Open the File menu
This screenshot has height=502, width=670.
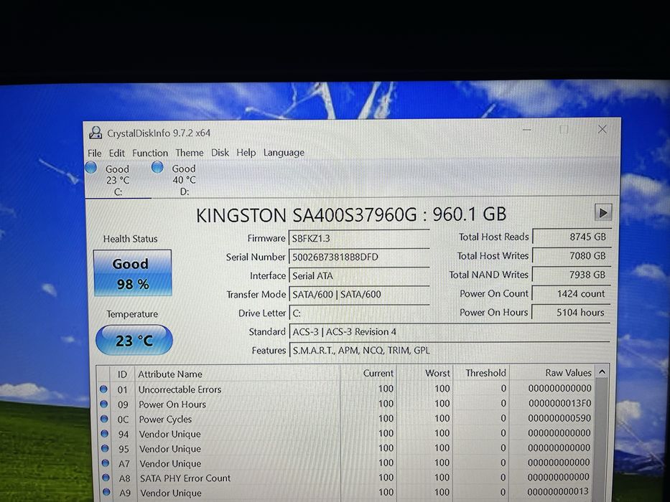[95, 153]
